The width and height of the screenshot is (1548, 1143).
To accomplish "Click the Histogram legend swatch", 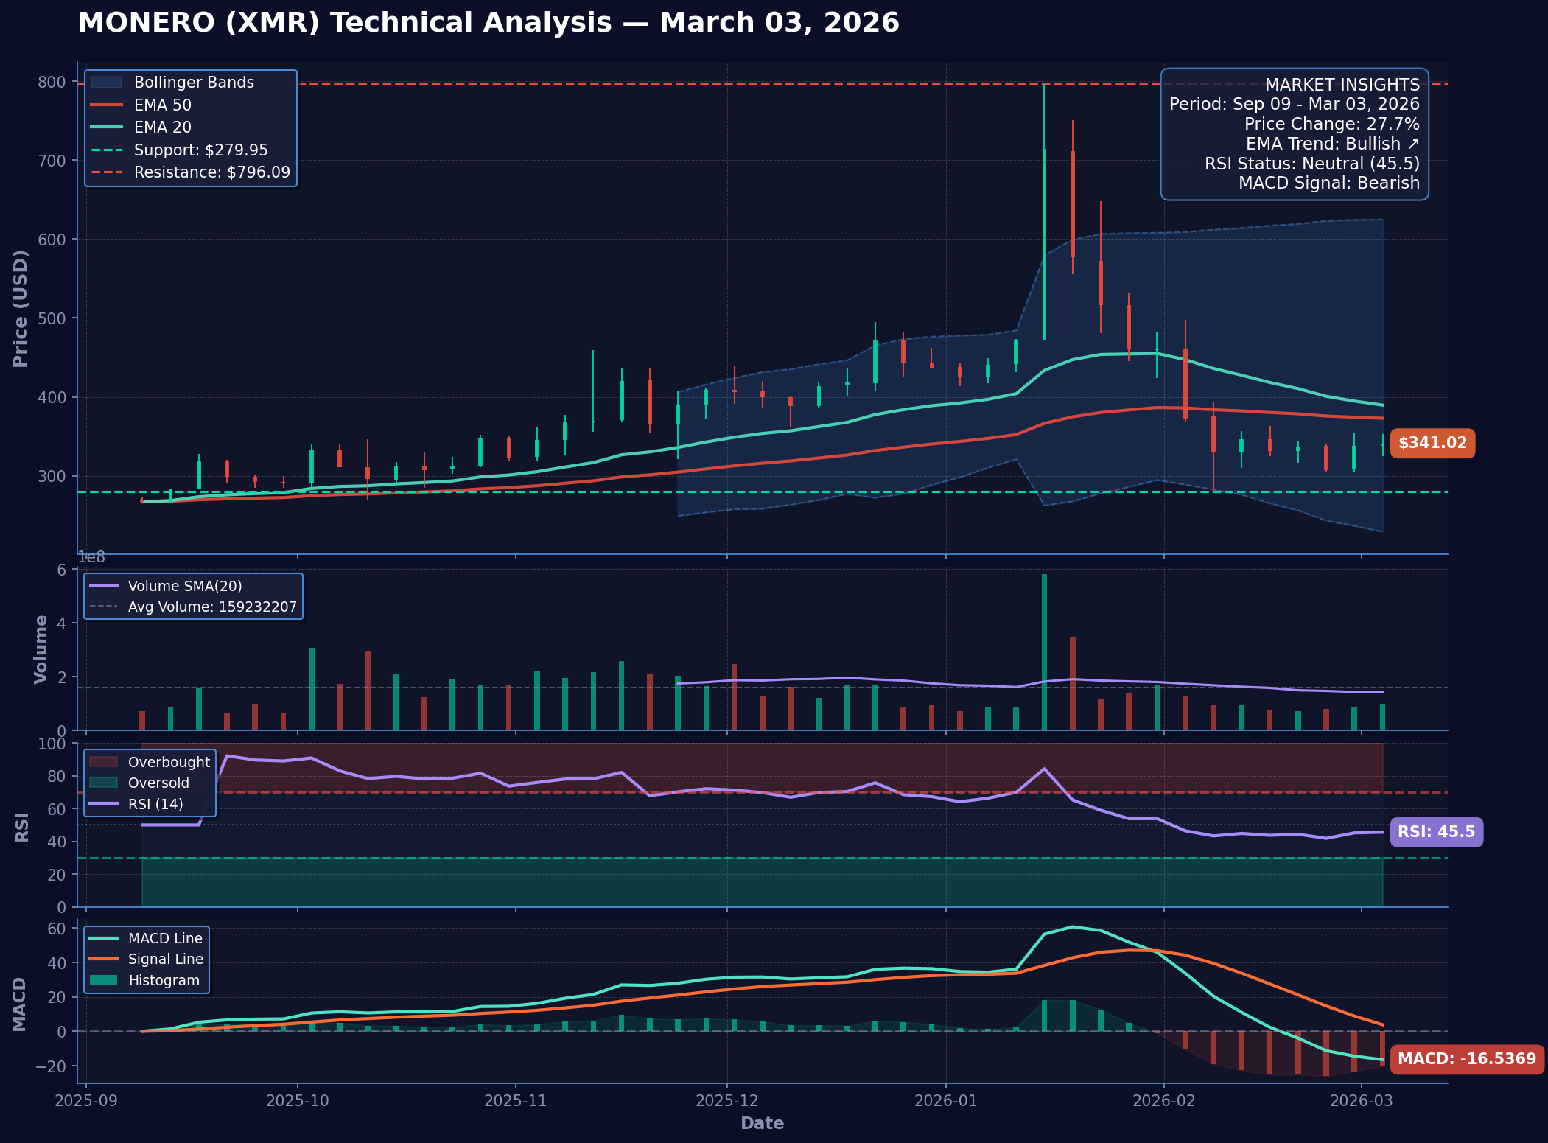I will click(103, 981).
